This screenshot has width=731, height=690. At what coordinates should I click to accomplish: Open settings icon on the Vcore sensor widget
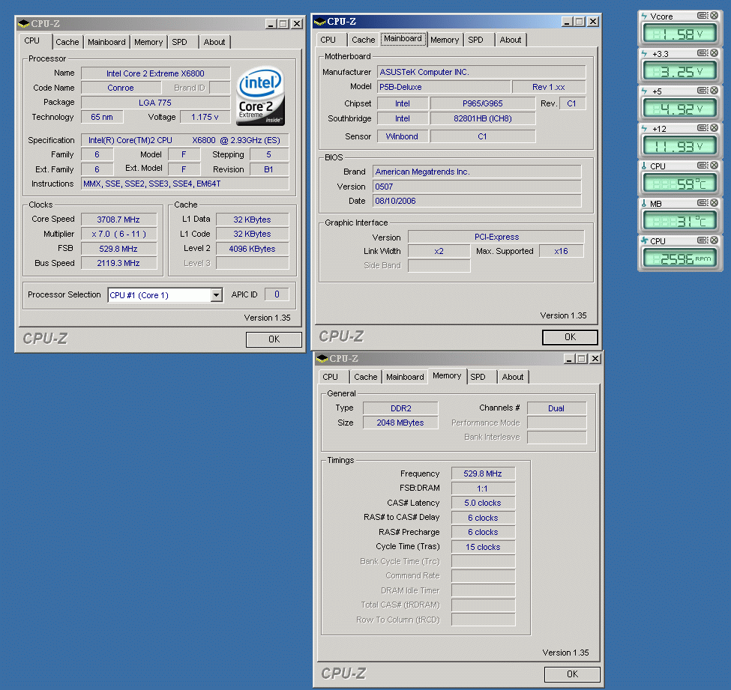click(703, 16)
